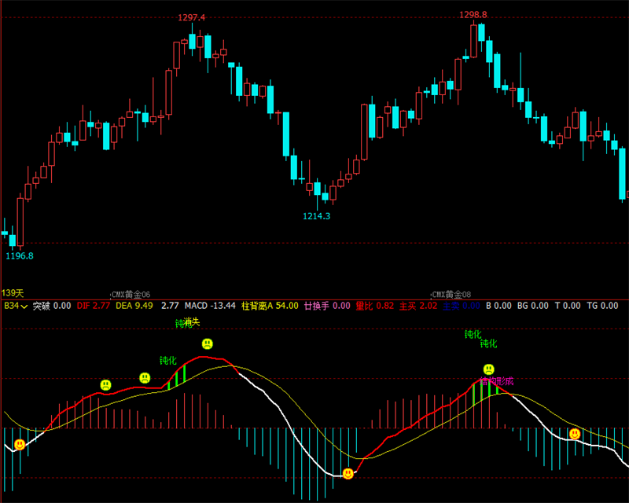This screenshot has height=503, width=629.
Task: Click the BG 0.00 value
Action: tap(533, 306)
